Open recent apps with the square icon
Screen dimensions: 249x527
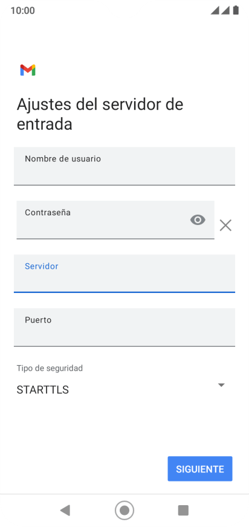(183, 510)
